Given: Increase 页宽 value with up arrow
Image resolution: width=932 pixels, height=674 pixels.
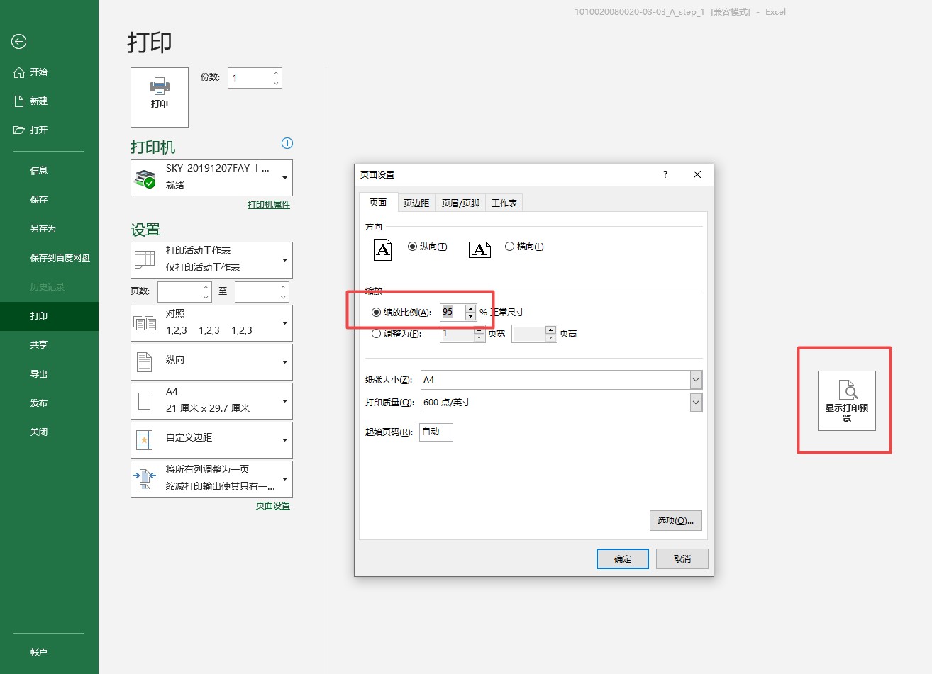Looking at the screenshot, I should (x=479, y=330).
